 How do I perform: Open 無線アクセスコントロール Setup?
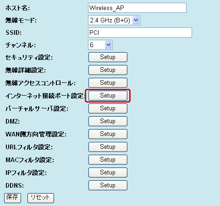pos(108,83)
